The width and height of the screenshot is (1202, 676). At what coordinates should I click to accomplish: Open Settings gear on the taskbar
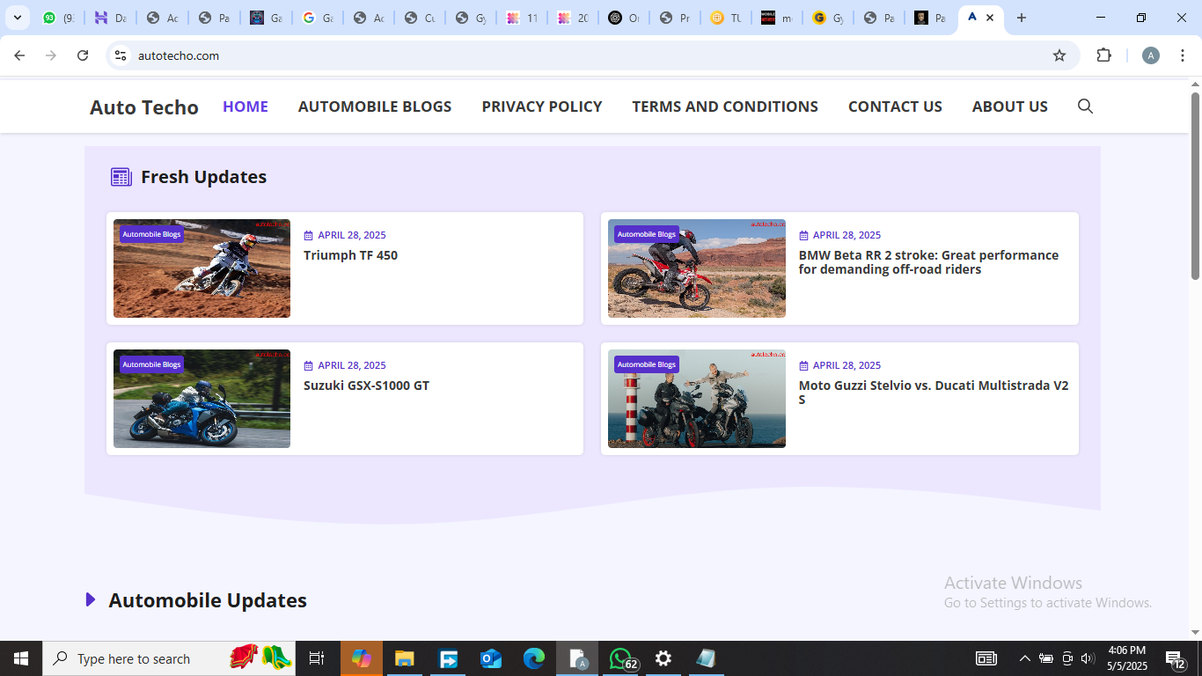coord(663,658)
